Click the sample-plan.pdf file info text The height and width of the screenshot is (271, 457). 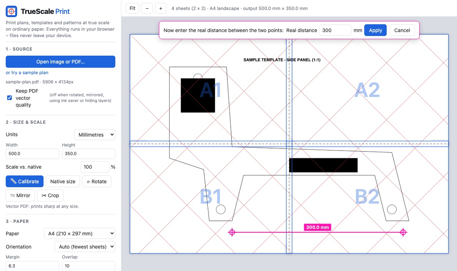[x=40, y=82]
